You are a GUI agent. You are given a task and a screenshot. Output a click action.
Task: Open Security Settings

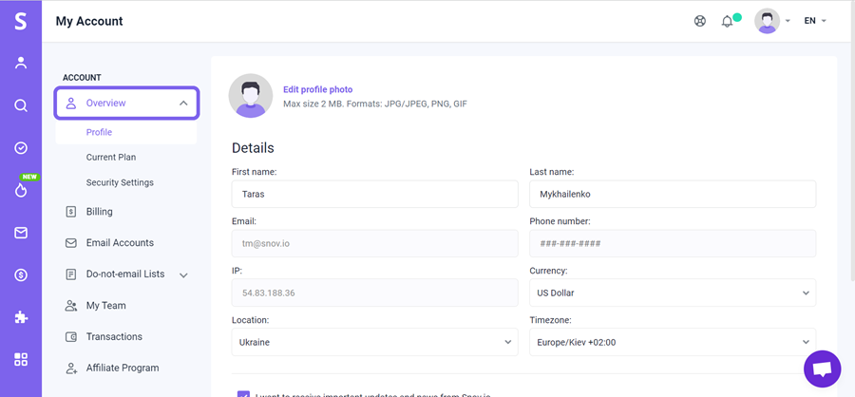(x=120, y=182)
